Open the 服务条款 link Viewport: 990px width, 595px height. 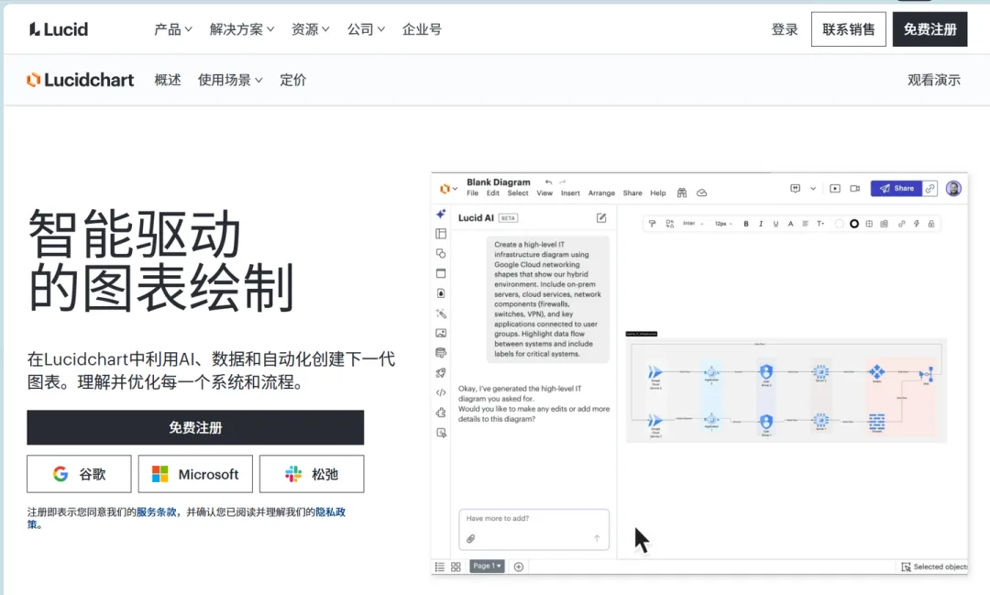[156, 512]
